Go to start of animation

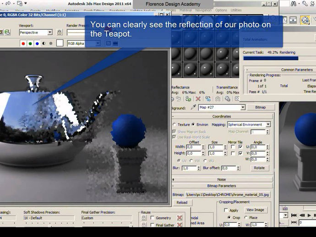click(x=294, y=215)
